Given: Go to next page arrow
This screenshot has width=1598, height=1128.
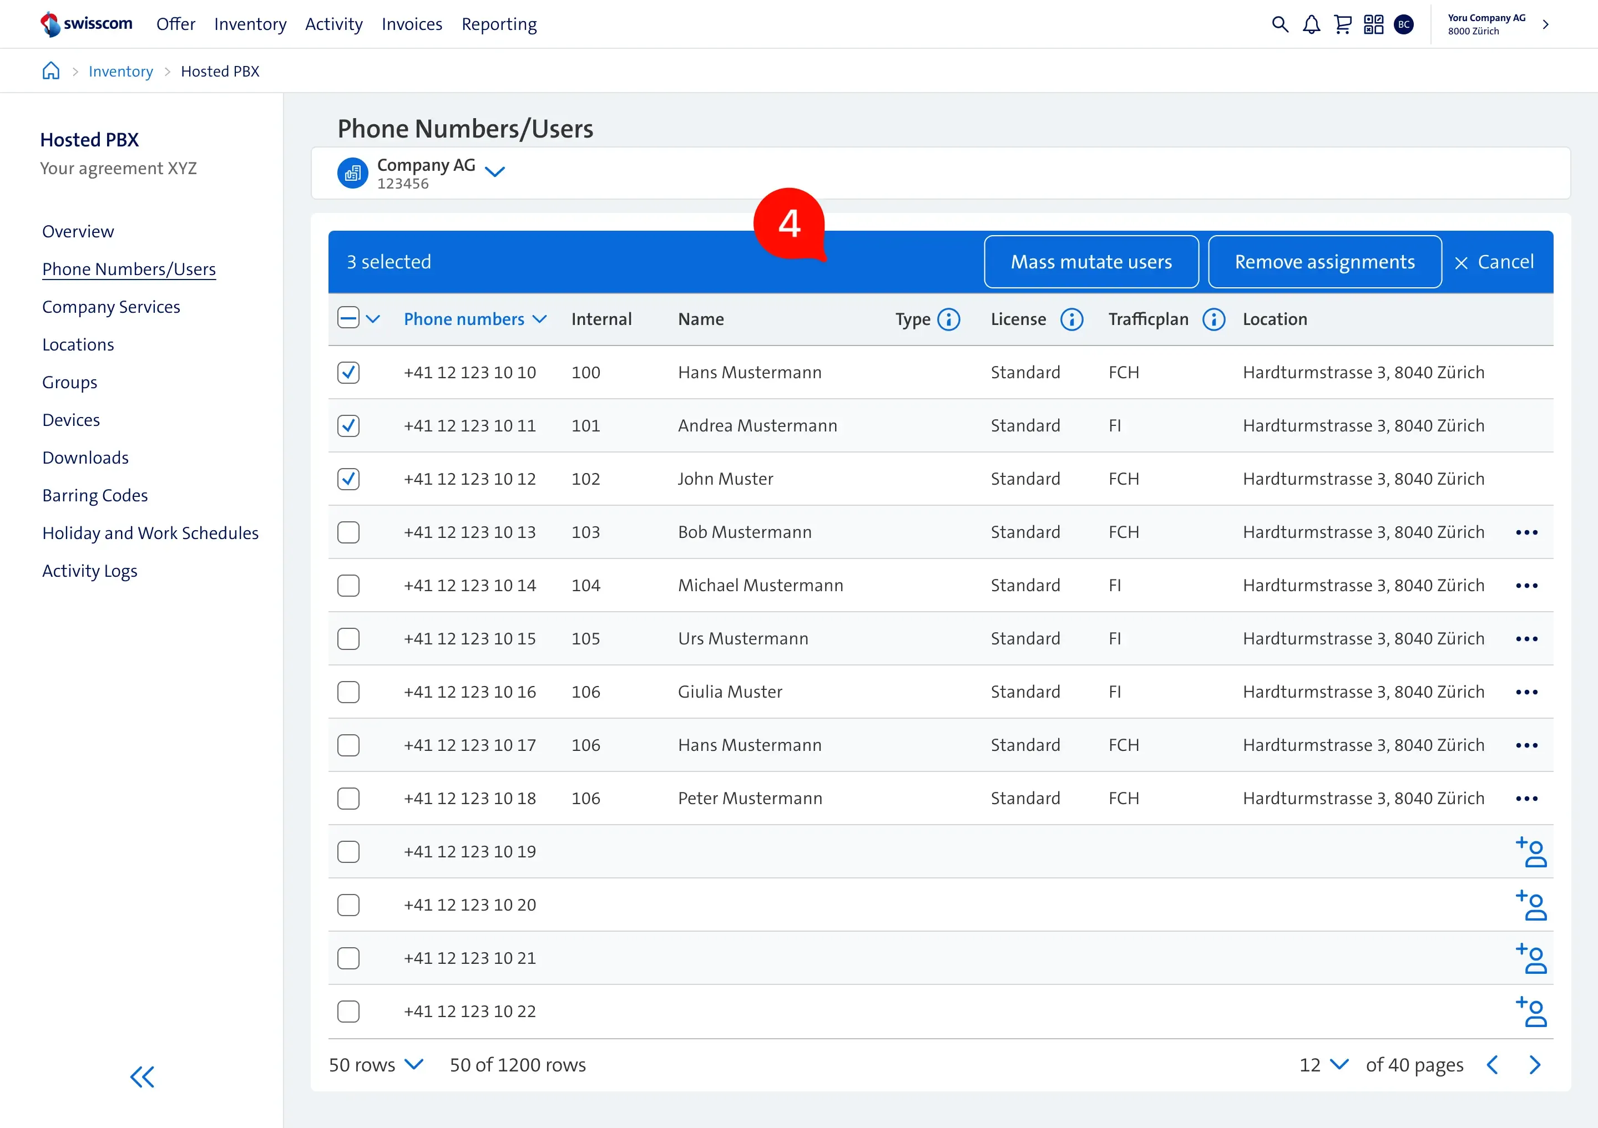Looking at the screenshot, I should pyautogui.click(x=1535, y=1065).
